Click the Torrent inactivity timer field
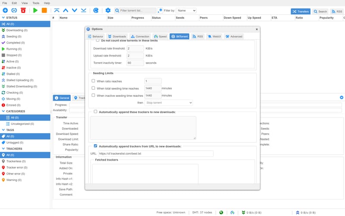The width and height of the screenshot is (345, 216). [135, 63]
